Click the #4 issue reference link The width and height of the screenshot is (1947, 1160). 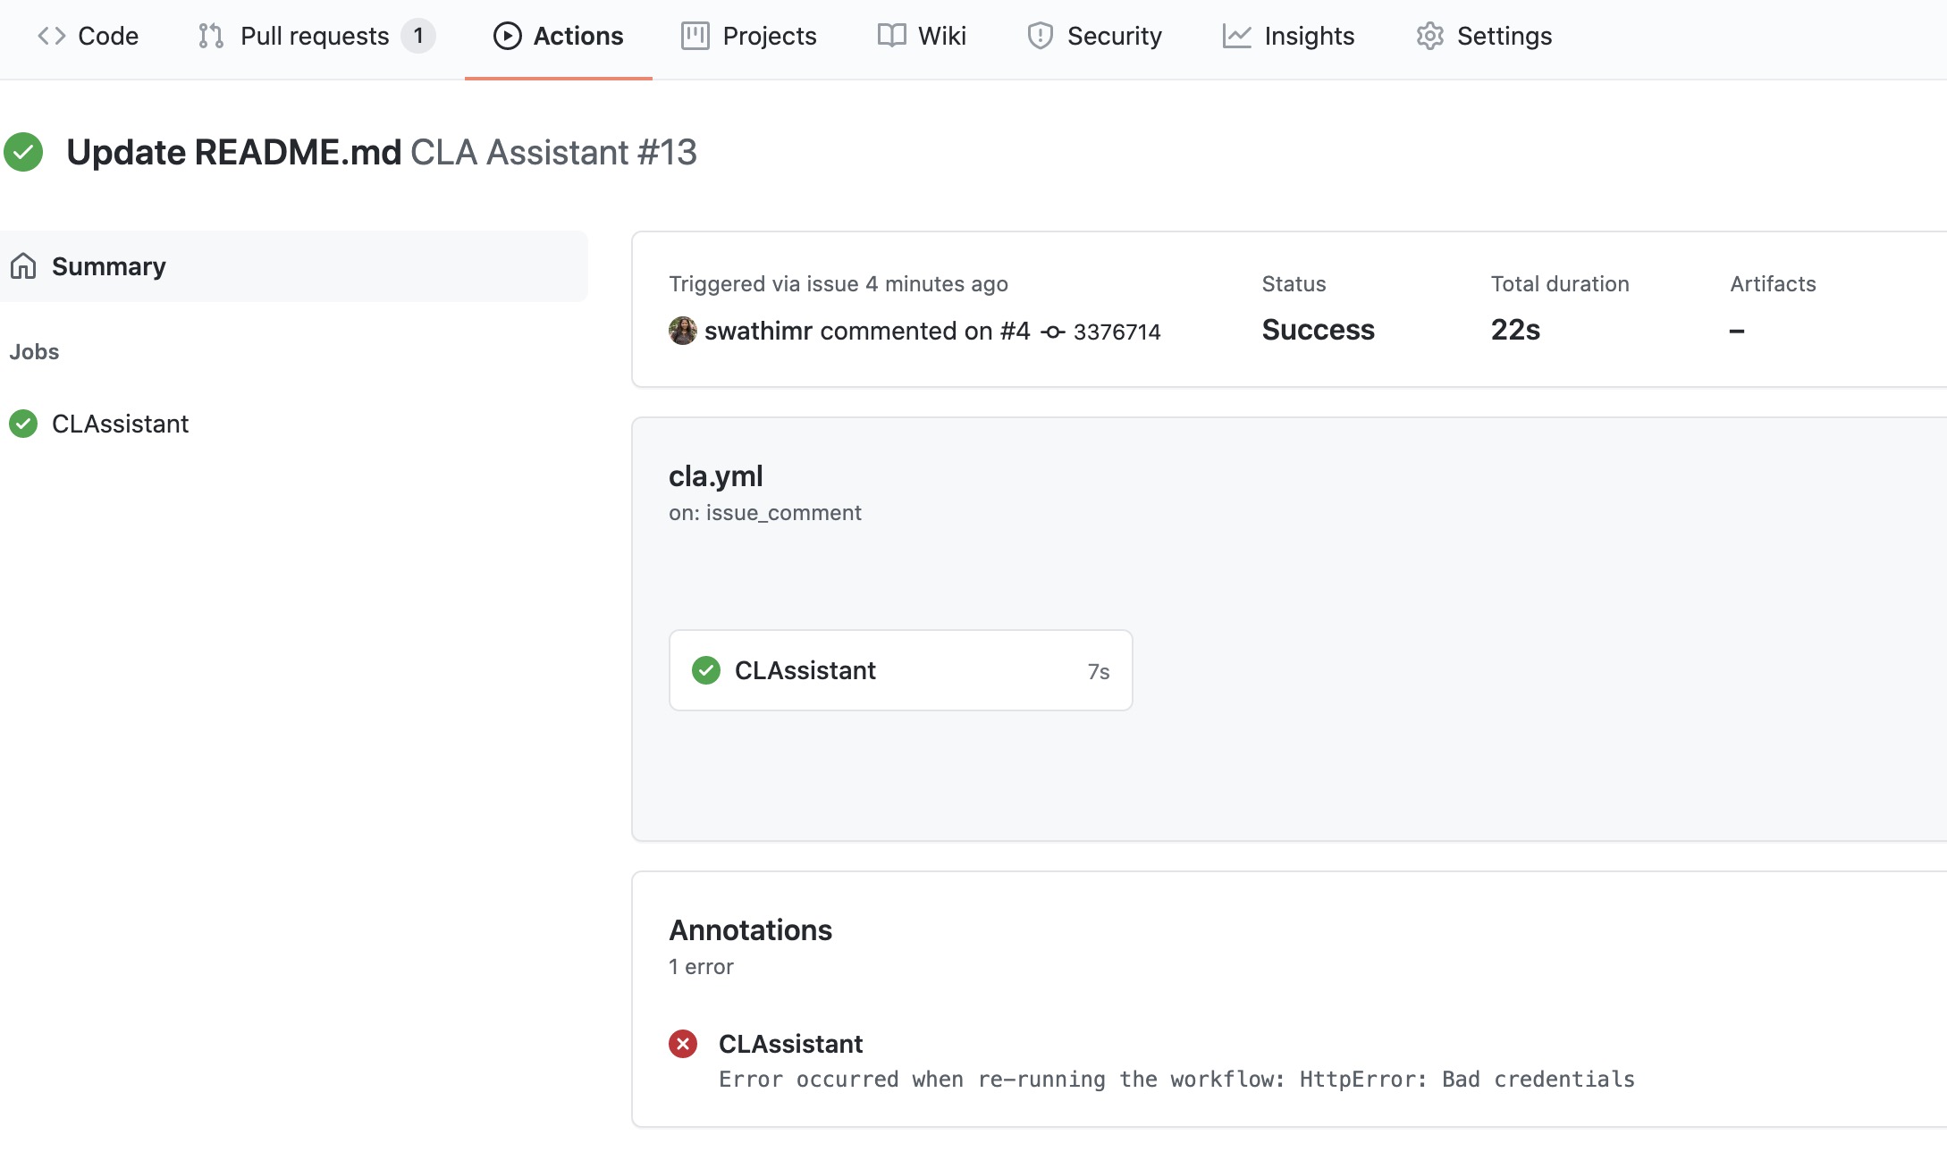tap(1015, 331)
